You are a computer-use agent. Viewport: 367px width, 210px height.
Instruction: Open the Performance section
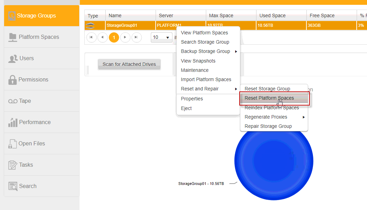click(x=42, y=122)
